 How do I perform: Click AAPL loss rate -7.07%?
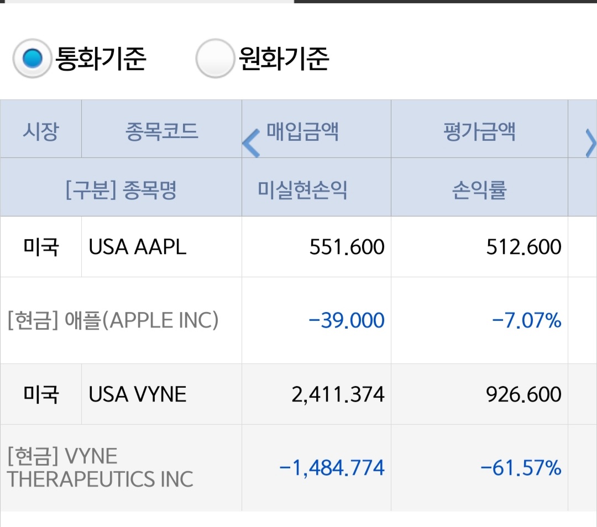click(x=526, y=320)
